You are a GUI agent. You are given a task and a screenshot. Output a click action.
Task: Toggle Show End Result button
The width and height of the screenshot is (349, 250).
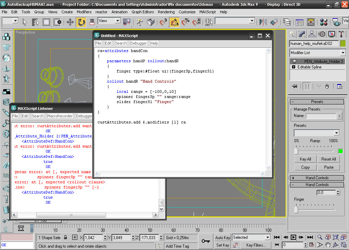click(x=307, y=86)
